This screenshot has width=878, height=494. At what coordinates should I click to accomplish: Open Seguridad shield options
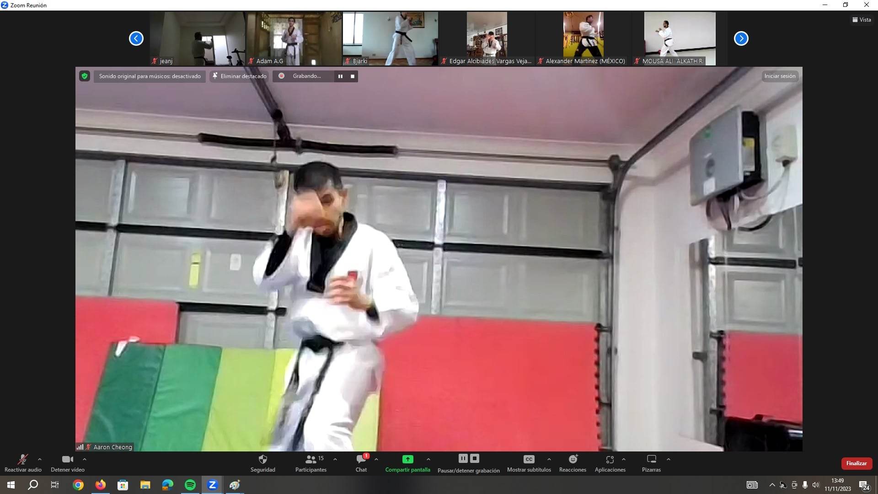(263, 463)
